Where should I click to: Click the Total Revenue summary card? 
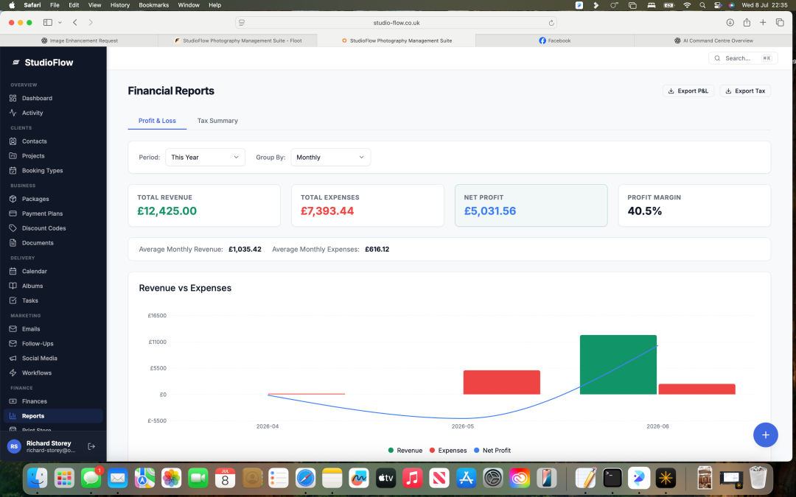pos(204,205)
